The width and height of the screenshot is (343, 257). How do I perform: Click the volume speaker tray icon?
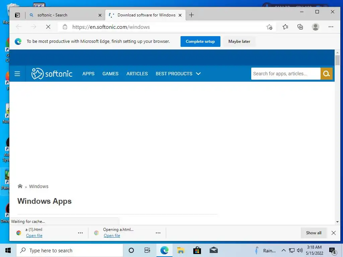coord(299,250)
